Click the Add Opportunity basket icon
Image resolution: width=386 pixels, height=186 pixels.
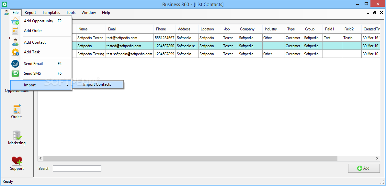tap(15, 21)
